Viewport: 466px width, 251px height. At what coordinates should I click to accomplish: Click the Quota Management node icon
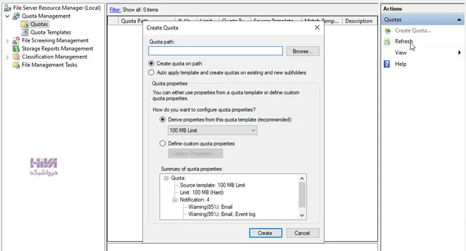click(16, 16)
